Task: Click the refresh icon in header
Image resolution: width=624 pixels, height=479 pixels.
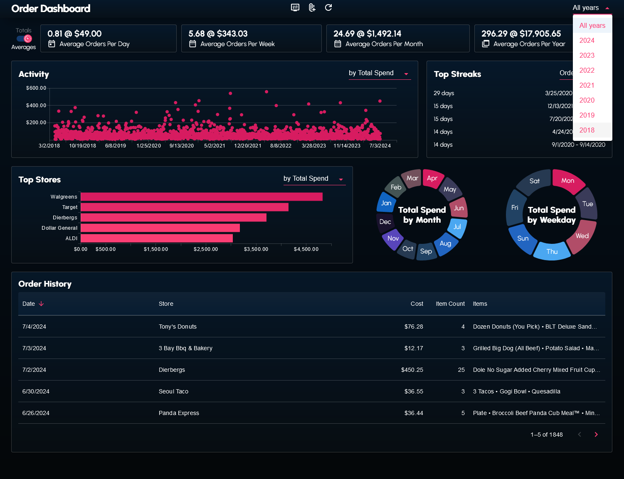Action: [x=328, y=7]
